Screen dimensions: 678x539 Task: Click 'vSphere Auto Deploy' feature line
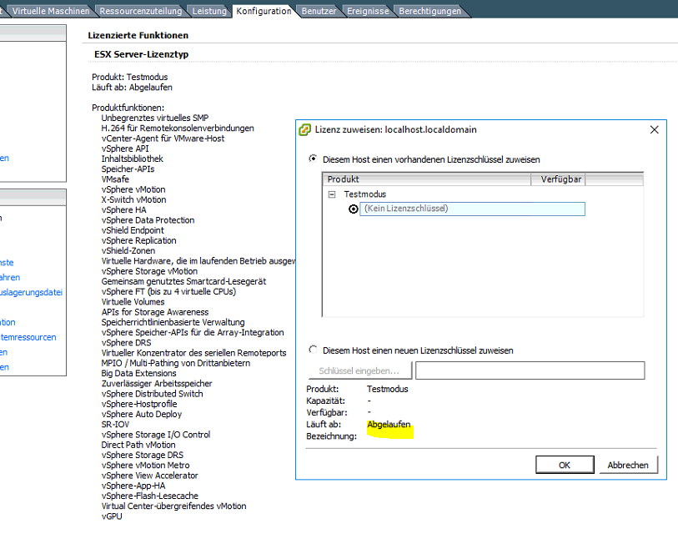[x=142, y=414]
